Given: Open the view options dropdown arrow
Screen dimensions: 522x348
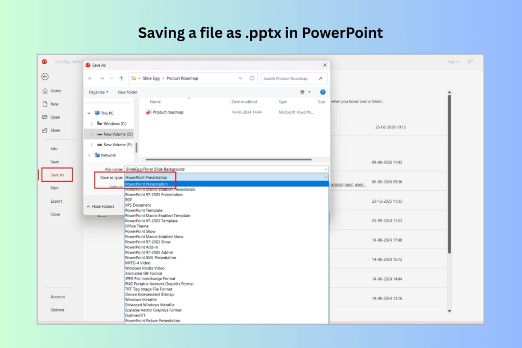Looking at the screenshot, I should (x=309, y=92).
